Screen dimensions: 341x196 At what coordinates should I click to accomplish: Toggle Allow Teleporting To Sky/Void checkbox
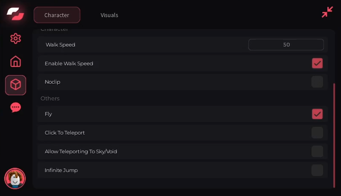tap(317, 151)
